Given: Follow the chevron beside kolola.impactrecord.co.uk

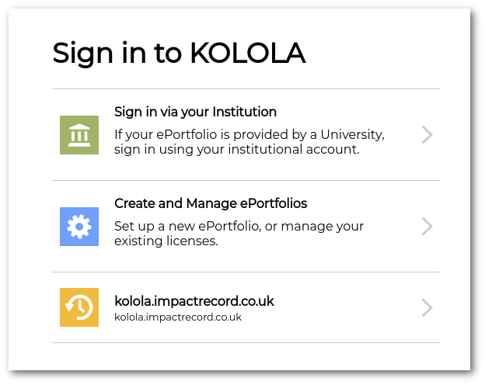Looking at the screenshot, I should coord(427,307).
